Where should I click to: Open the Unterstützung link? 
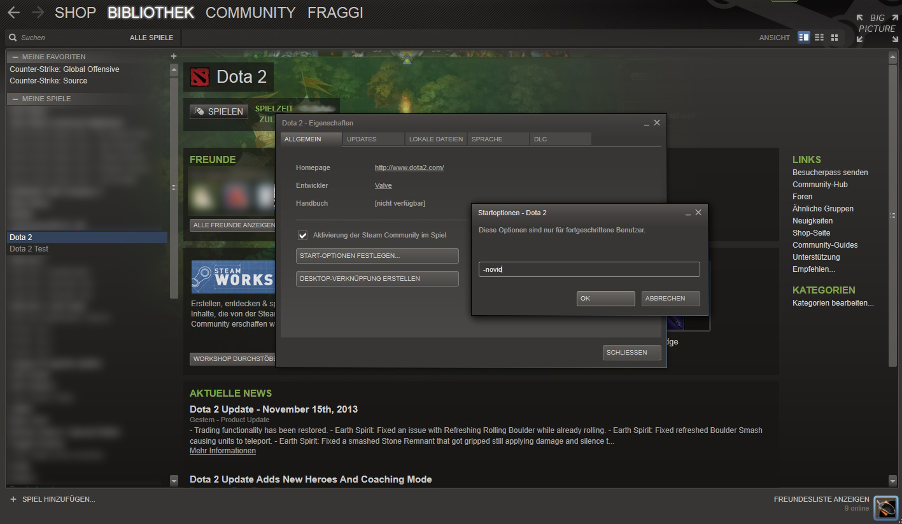[x=816, y=257]
